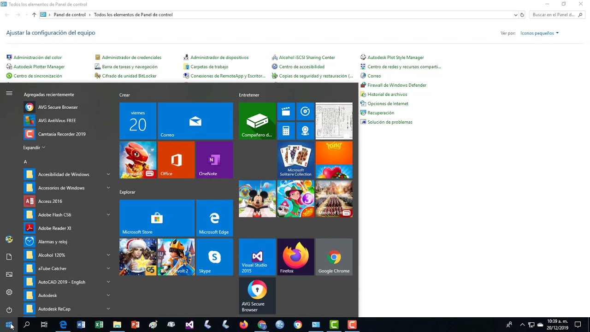Viewport: 590px width, 332px height.
Task: Expand aTube Catcher folder
Action: tap(67, 268)
